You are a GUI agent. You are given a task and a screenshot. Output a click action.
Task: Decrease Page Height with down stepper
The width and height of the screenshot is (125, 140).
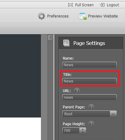[83, 132]
